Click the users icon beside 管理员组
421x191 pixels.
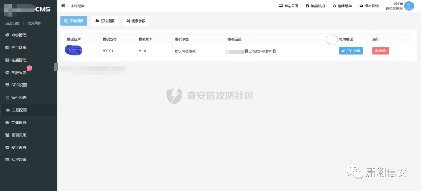tap(7, 135)
